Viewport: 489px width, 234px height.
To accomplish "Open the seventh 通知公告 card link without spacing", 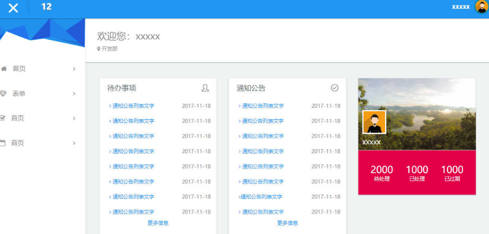I will 260,197.
